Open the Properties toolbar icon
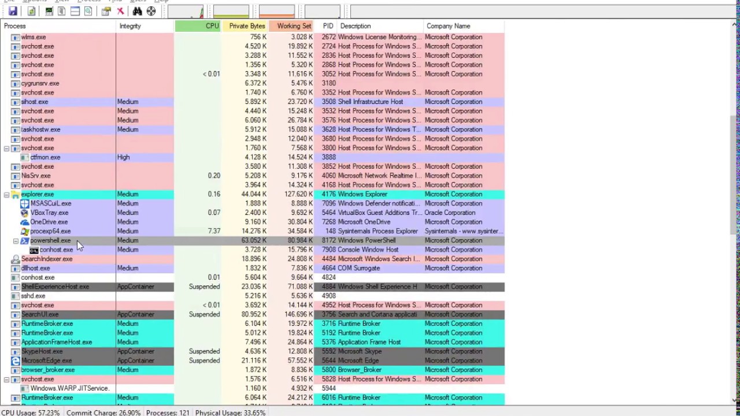The image size is (740, 416). 106,11
